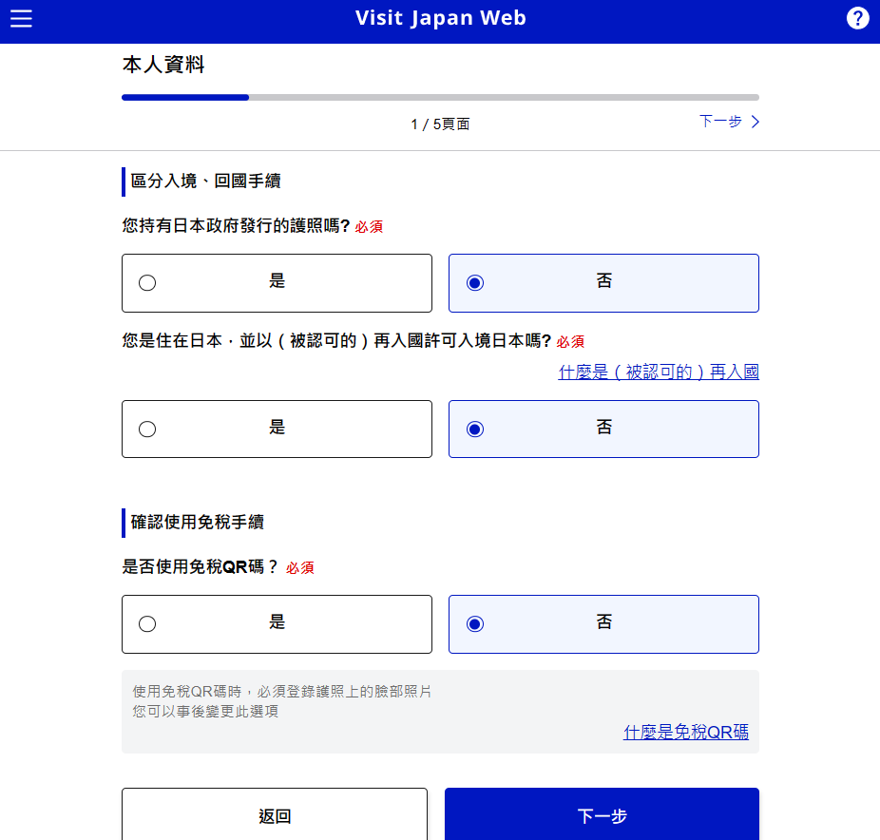Click the 返回 button

(275, 814)
